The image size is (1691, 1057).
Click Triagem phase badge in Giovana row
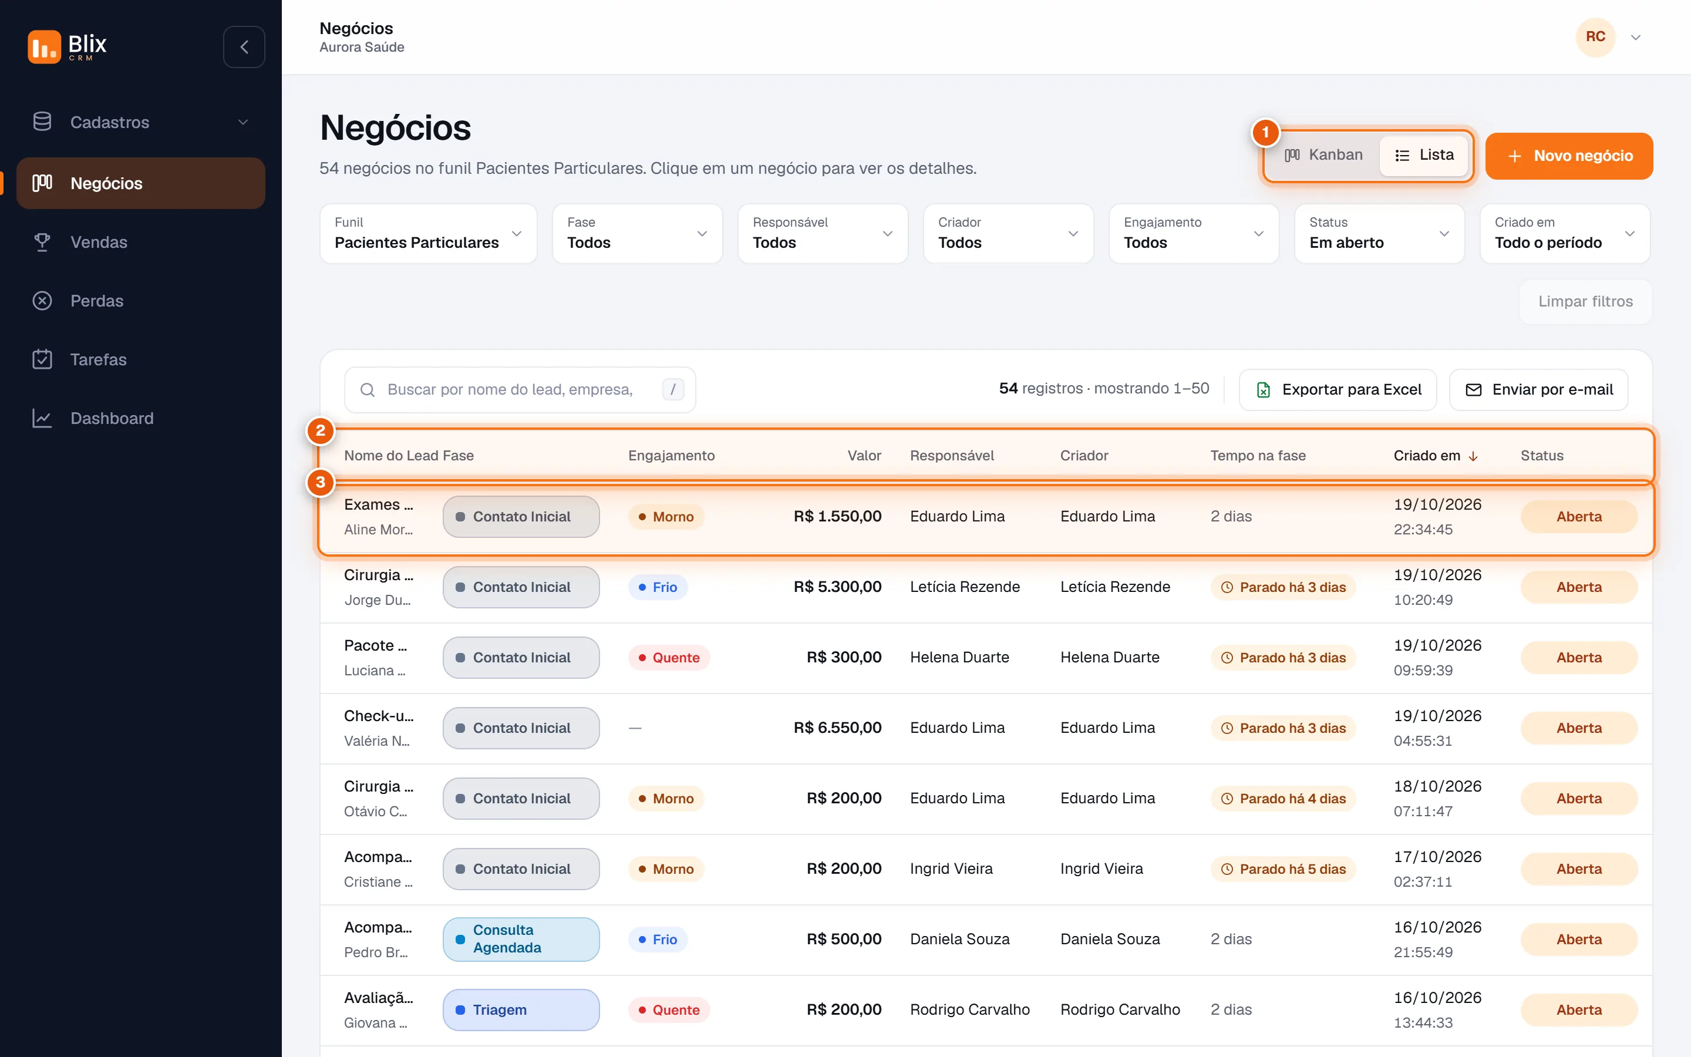(x=521, y=1009)
